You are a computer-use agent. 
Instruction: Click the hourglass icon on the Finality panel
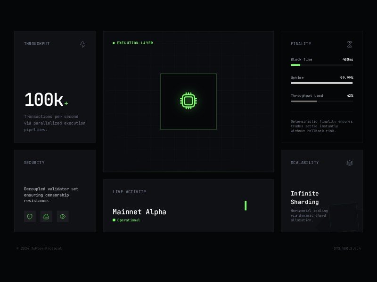coord(350,44)
